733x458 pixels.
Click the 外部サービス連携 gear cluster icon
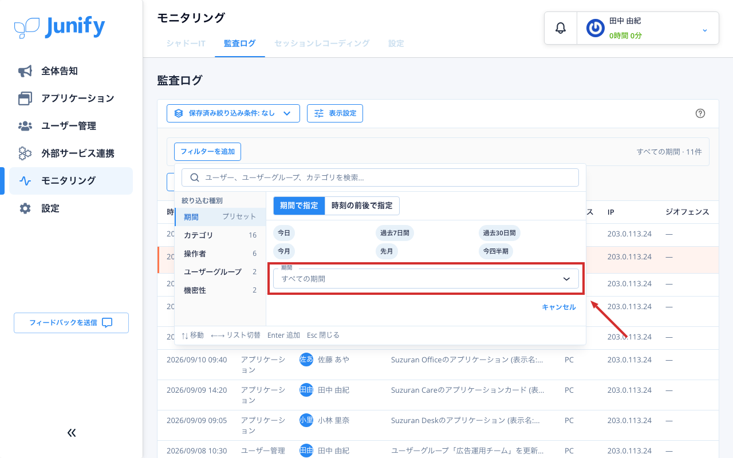(x=25, y=153)
